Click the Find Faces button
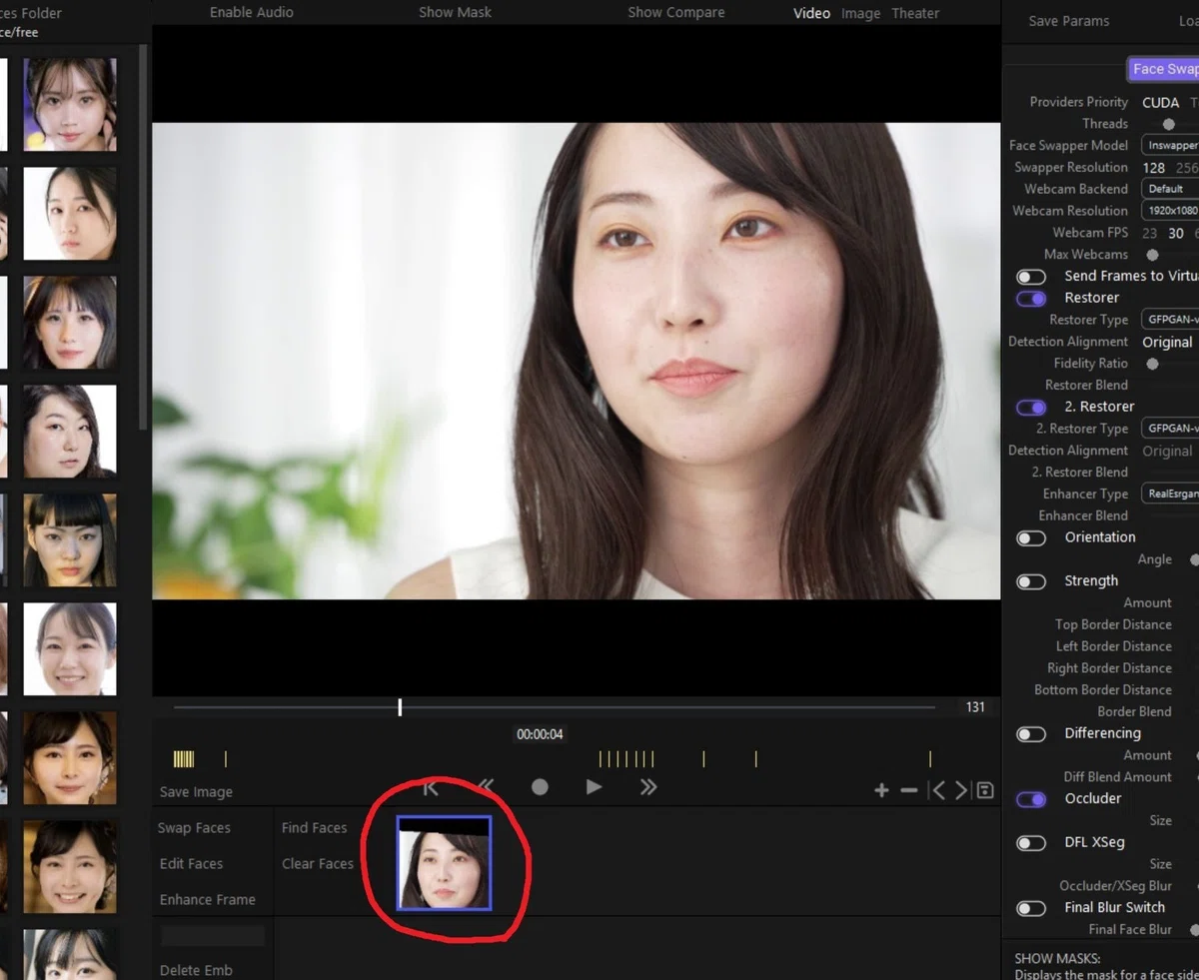 pyautogui.click(x=314, y=827)
